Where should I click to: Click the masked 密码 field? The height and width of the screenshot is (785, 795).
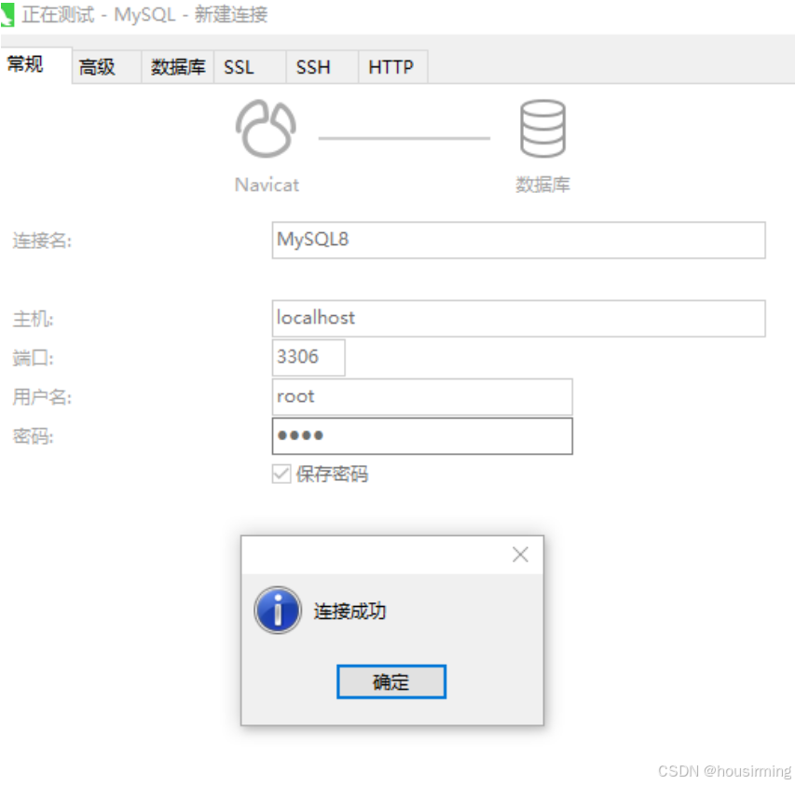tap(421, 435)
